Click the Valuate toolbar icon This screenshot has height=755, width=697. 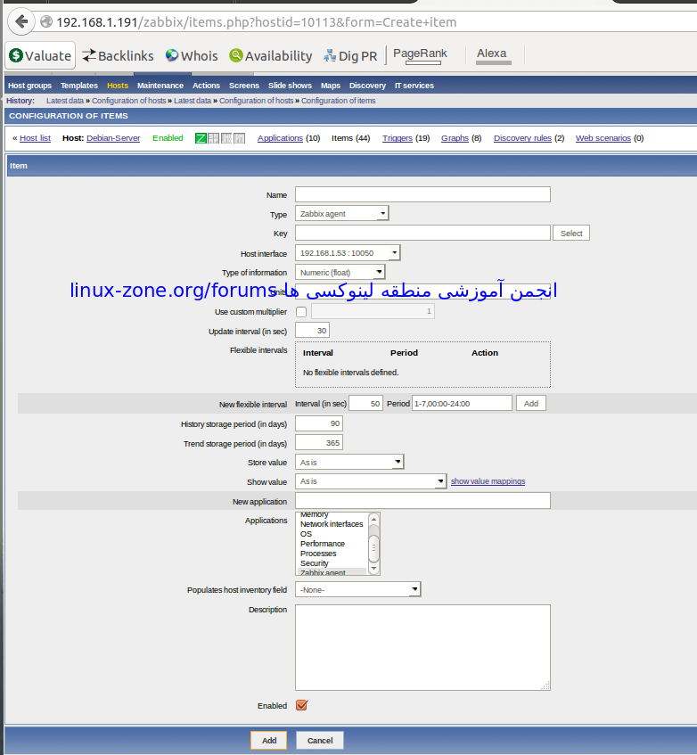[17, 55]
